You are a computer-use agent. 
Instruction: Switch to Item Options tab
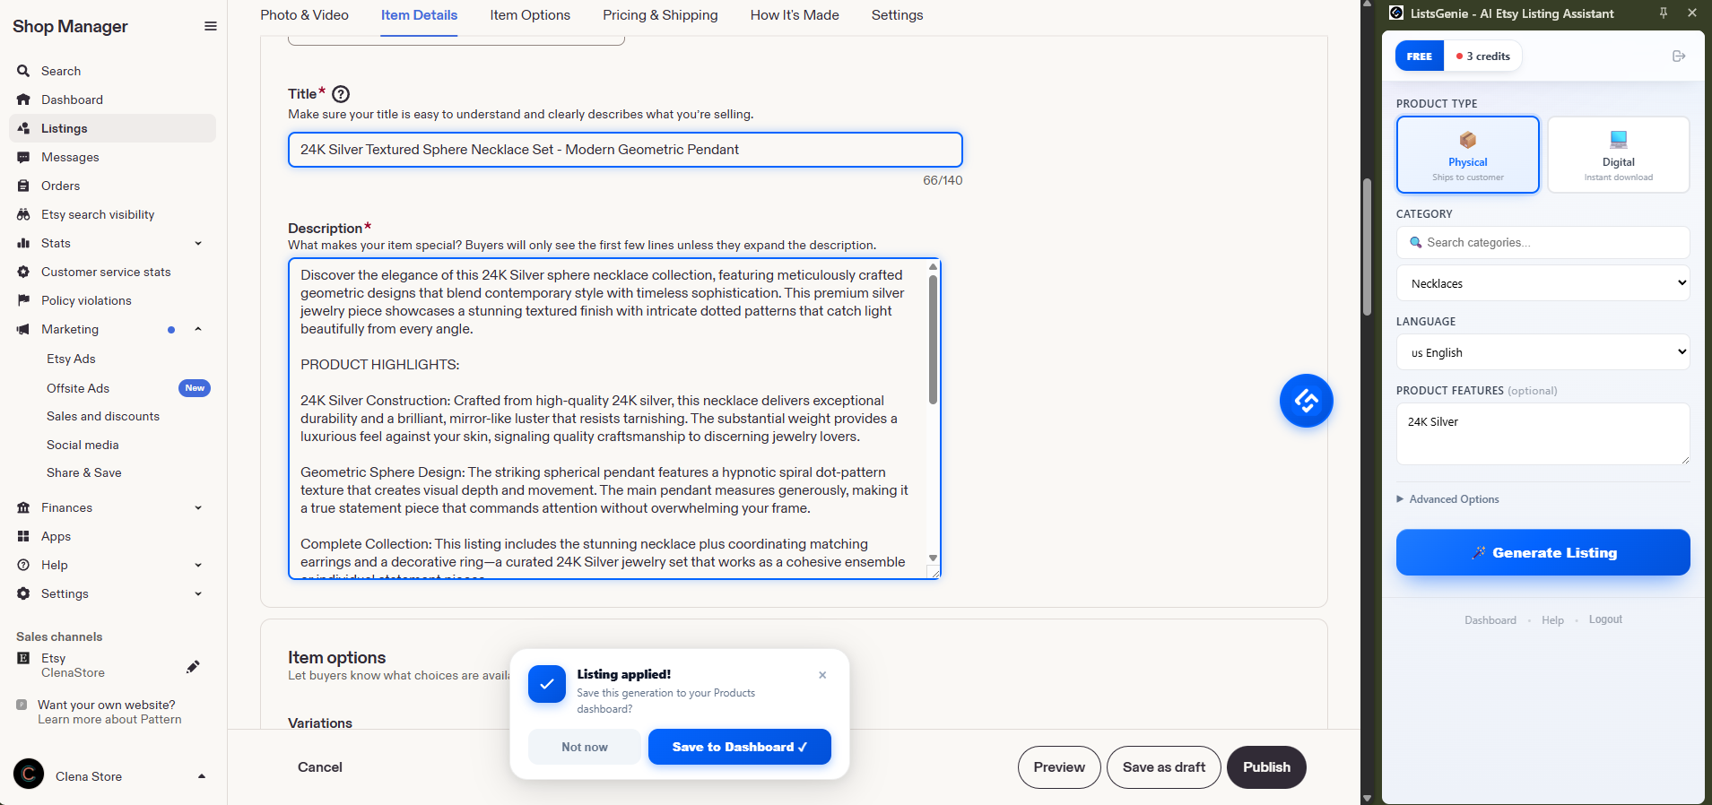530,15
